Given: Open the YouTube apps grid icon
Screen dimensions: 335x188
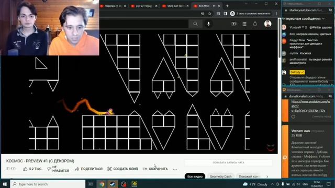Looking at the screenshot, I should (244, 24).
